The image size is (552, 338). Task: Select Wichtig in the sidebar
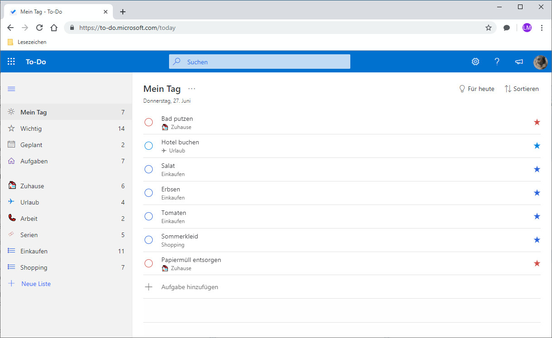point(31,129)
